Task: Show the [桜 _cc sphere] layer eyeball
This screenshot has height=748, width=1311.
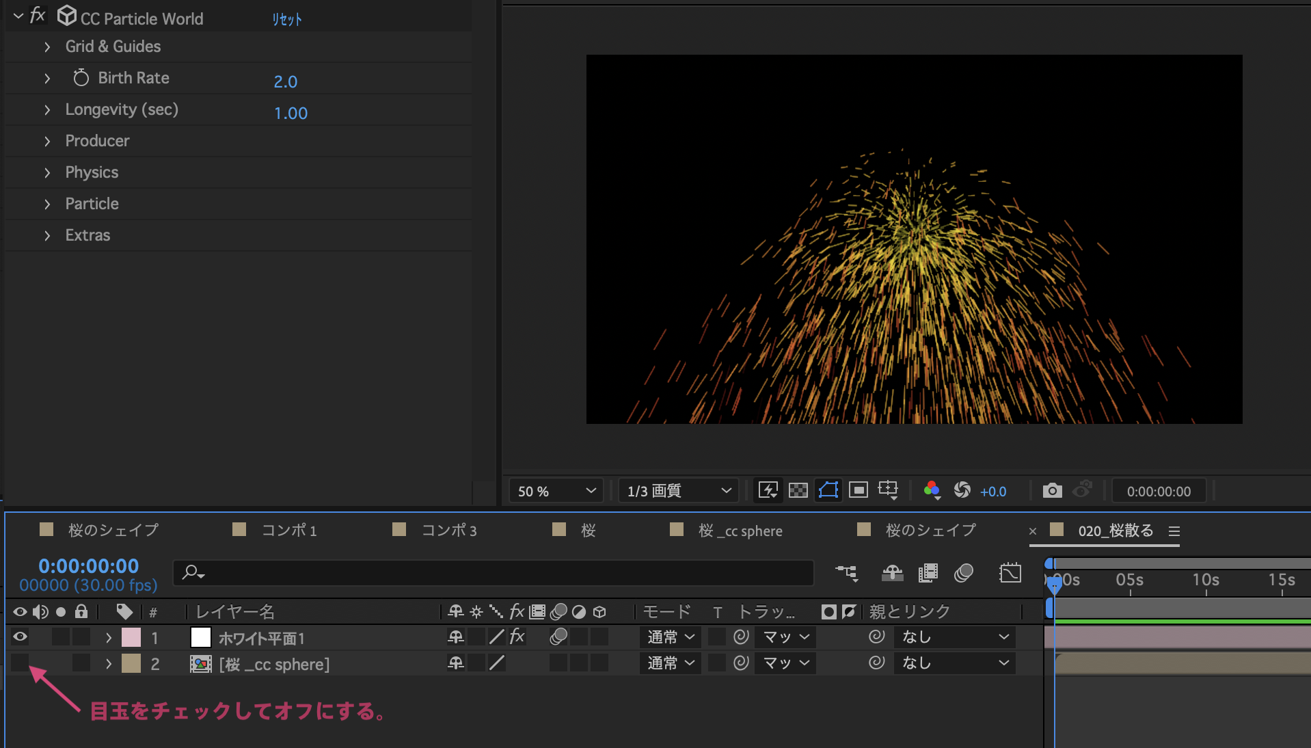Action: coord(20,663)
